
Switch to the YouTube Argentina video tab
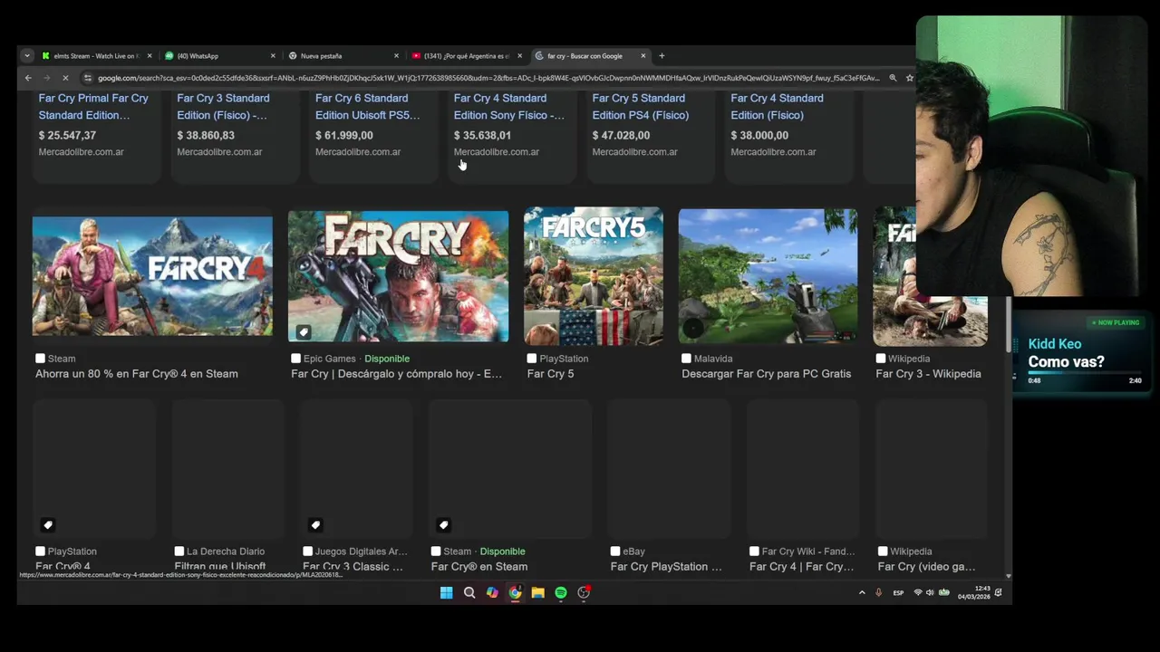click(466, 56)
